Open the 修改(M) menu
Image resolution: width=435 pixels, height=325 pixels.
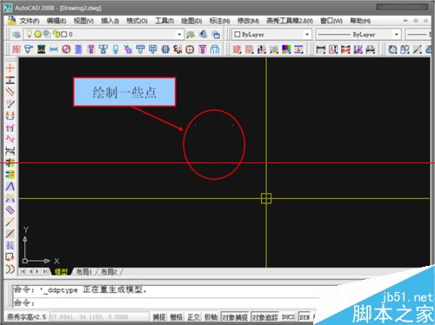point(248,21)
